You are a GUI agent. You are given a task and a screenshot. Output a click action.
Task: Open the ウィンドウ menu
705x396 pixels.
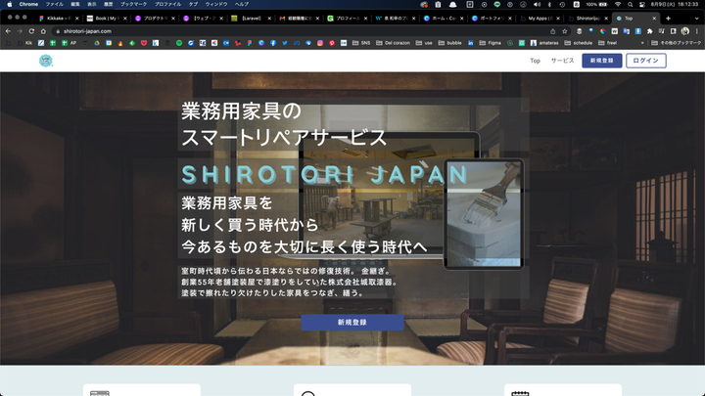tap(216, 5)
